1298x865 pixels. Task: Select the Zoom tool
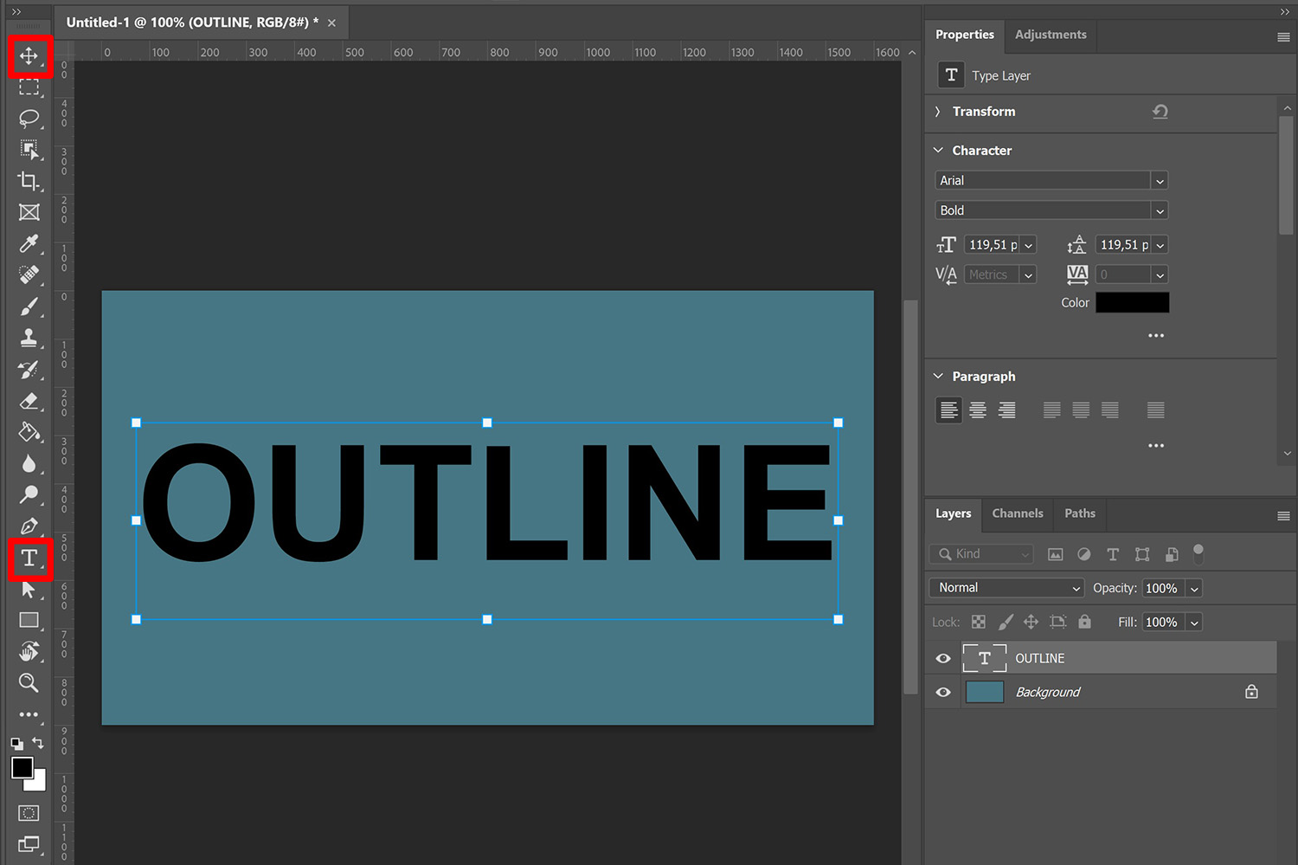coord(29,684)
